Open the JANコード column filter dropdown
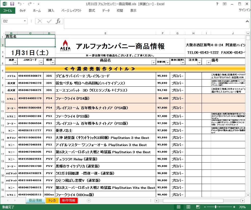 tap(41, 62)
